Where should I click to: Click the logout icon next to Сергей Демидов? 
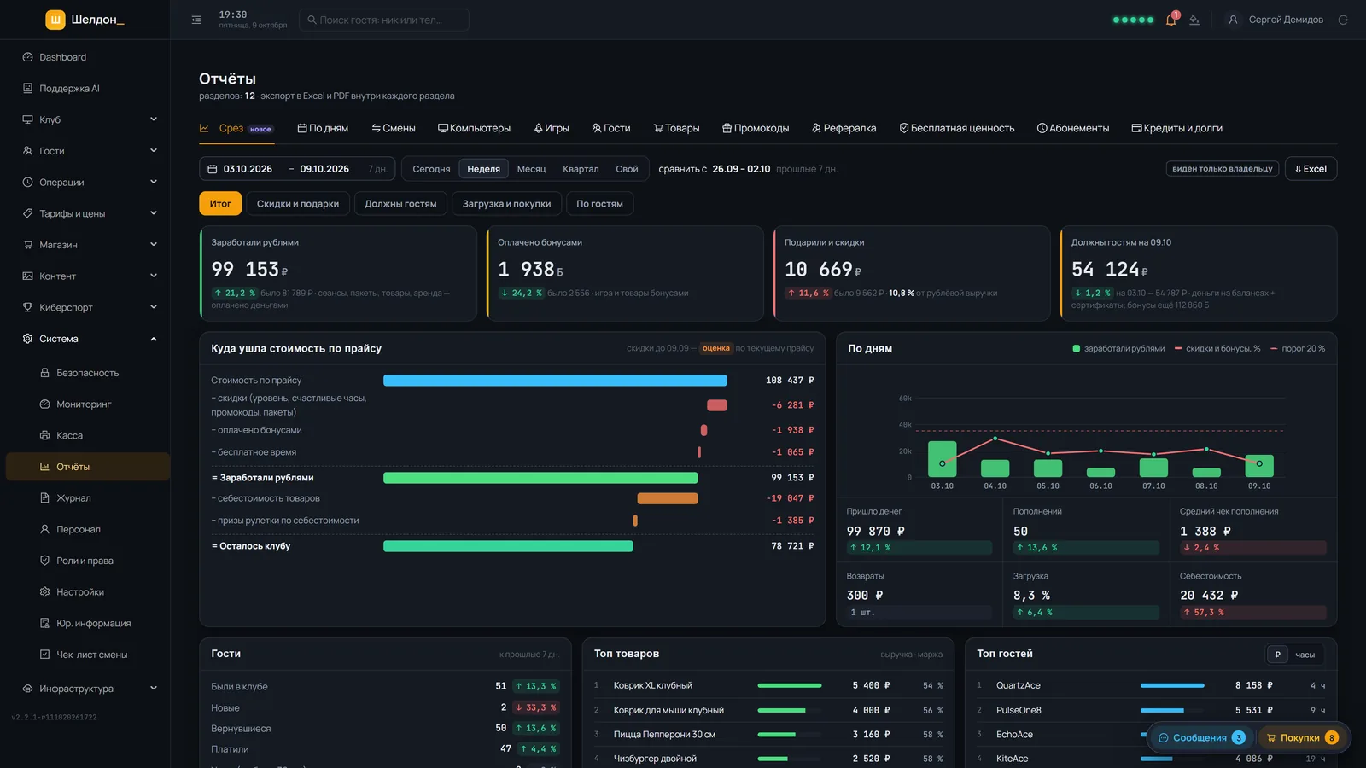point(1343,20)
